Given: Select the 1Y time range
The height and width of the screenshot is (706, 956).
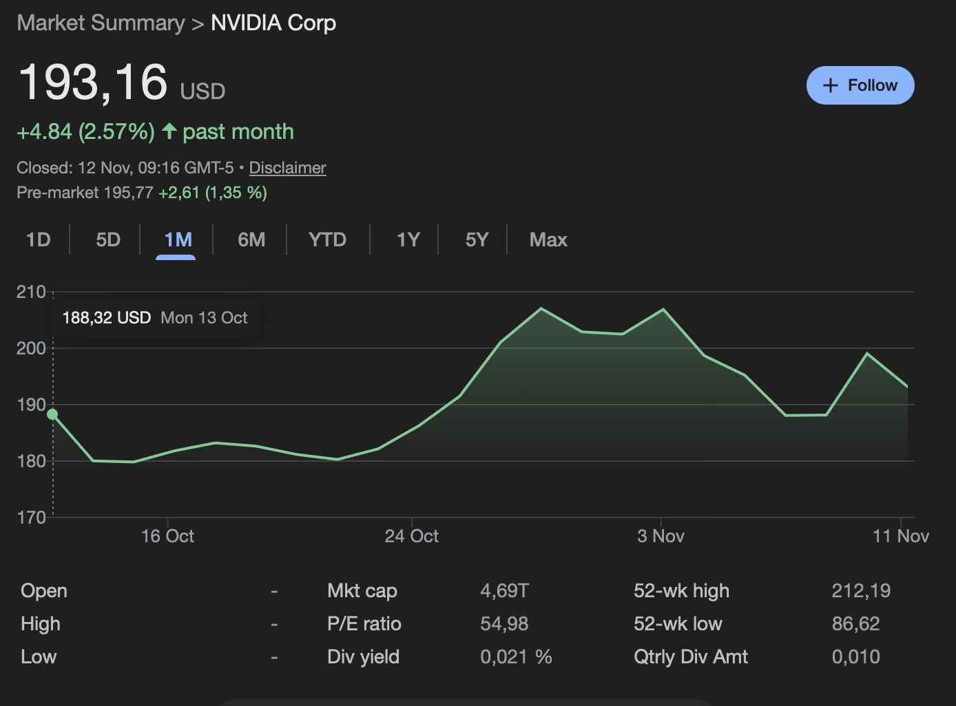Looking at the screenshot, I should click(x=408, y=239).
